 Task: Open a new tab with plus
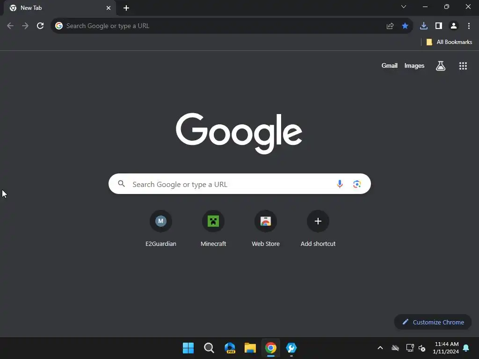pos(126,8)
